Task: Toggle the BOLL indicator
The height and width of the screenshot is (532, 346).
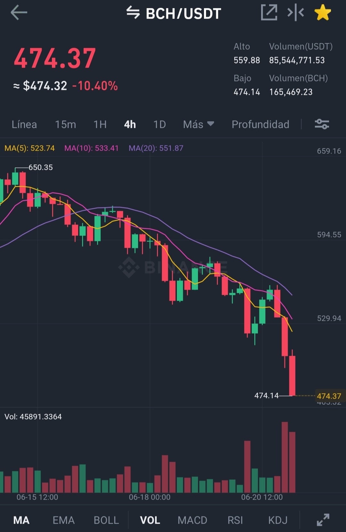Action: pos(106,520)
